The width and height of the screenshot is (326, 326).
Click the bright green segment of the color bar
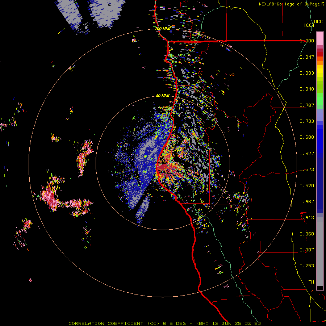(x=320, y=99)
